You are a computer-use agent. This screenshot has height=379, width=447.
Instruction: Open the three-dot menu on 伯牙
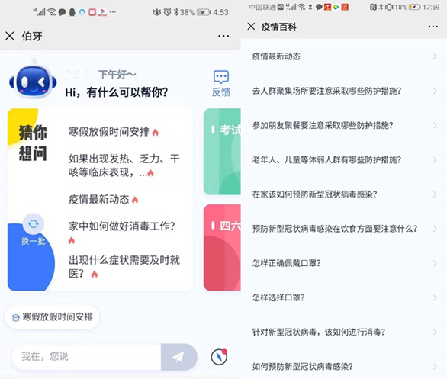[x=223, y=36]
